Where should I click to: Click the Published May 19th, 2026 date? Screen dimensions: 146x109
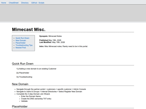[x=50, y=40]
